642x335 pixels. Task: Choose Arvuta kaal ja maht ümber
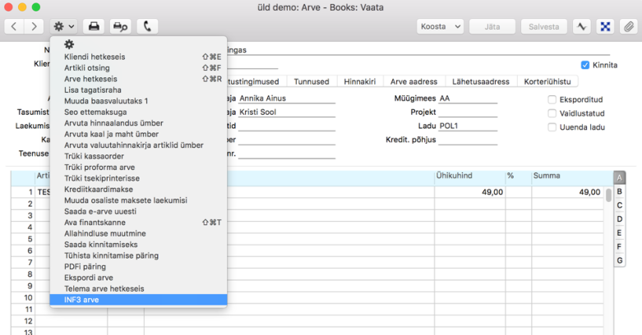[x=138, y=134]
